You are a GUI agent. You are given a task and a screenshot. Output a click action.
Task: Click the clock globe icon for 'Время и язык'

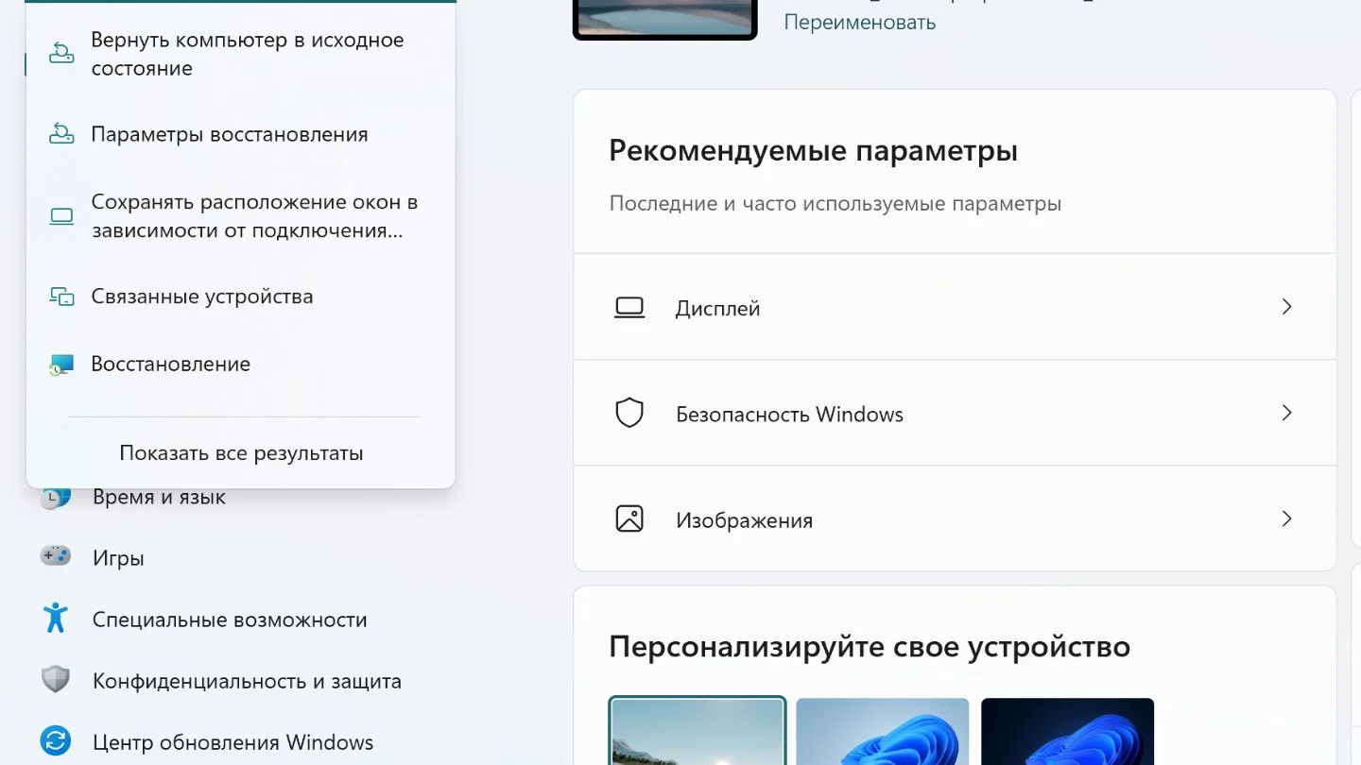(x=56, y=498)
